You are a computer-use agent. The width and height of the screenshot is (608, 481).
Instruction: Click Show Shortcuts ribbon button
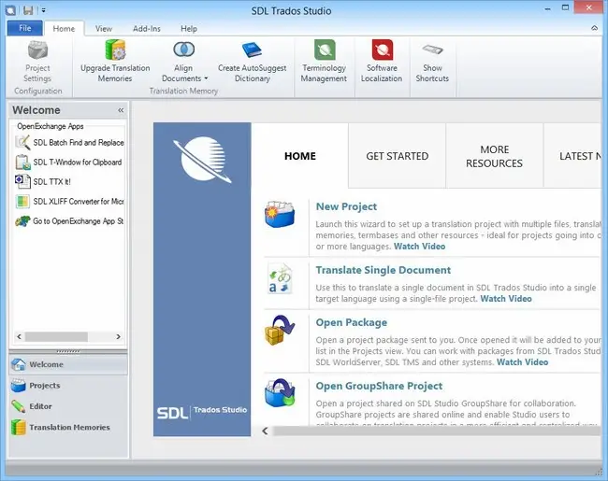pos(432,62)
